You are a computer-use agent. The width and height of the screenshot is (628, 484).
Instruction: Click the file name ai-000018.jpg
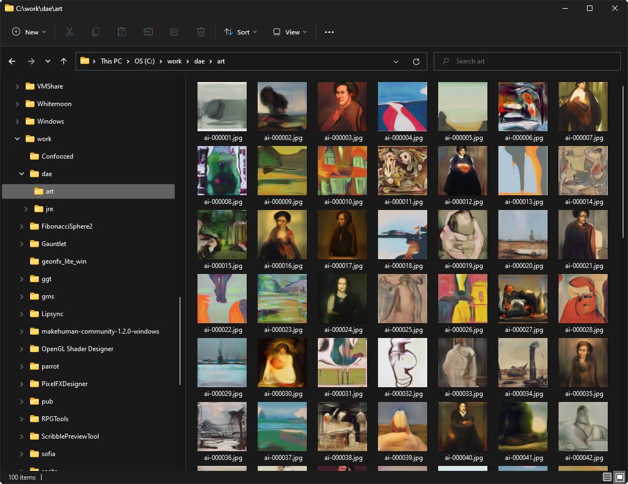coord(404,266)
